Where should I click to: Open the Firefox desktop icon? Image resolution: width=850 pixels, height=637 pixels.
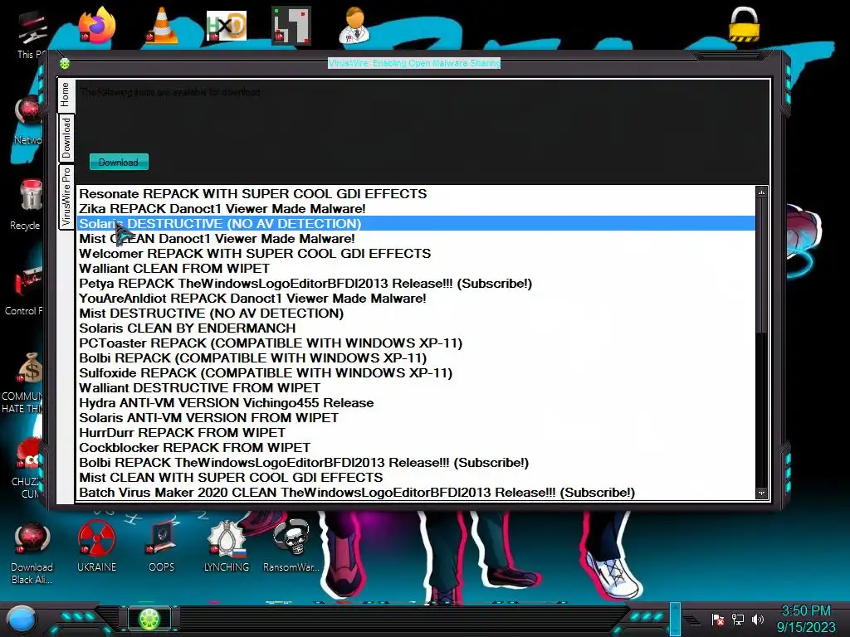click(97, 26)
